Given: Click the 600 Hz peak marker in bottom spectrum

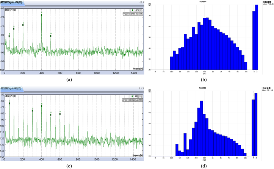Looking at the screenshot, I should pyautogui.click(x=60, y=114).
